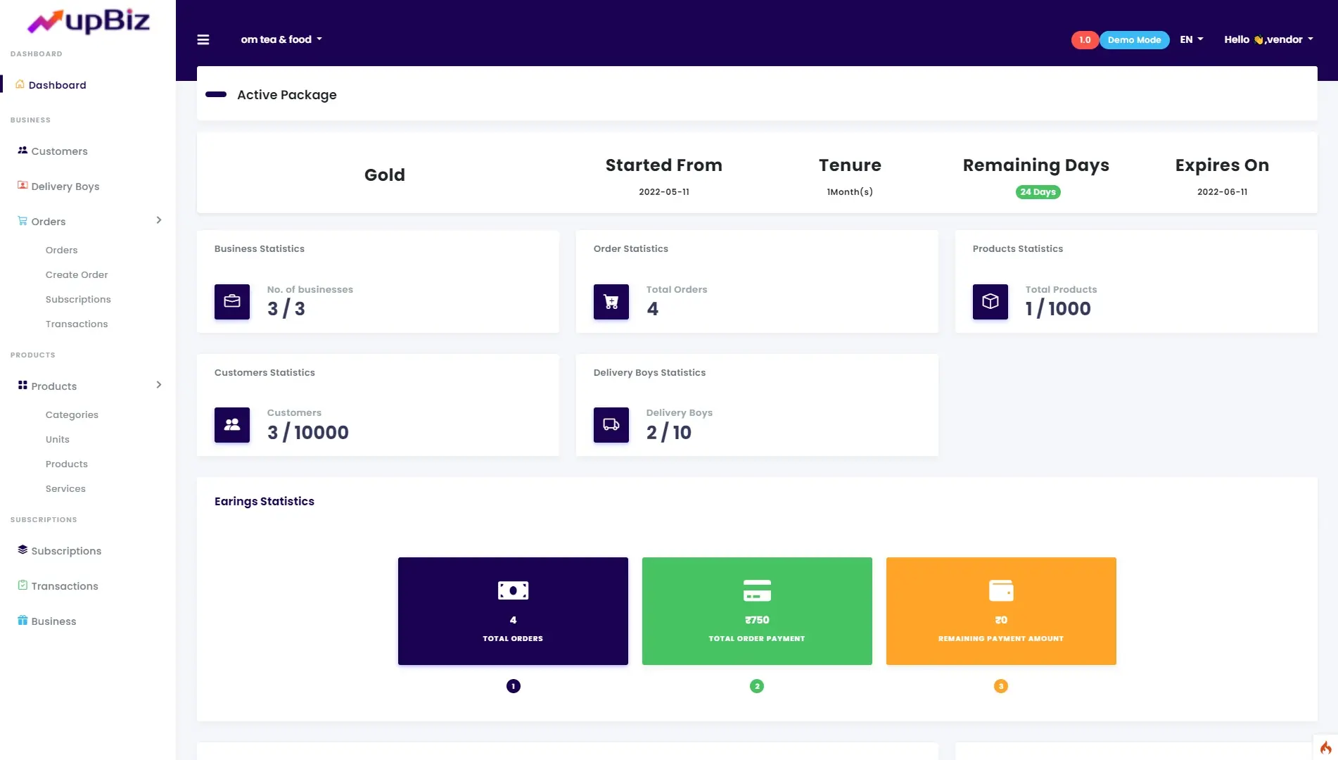Open the Create Order link
The width and height of the screenshot is (1338, 760).
[77, 274]
